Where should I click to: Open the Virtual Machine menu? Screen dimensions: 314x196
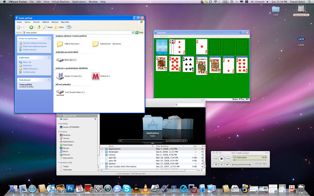pos(60,2)
